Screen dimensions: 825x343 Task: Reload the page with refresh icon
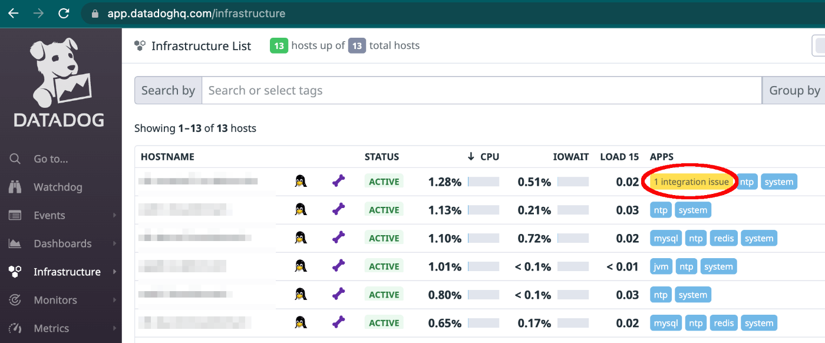(x=64, y=13)
